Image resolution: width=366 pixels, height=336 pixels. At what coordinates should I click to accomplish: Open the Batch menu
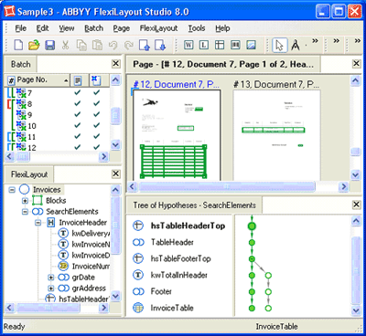click(x=93, y=28)
